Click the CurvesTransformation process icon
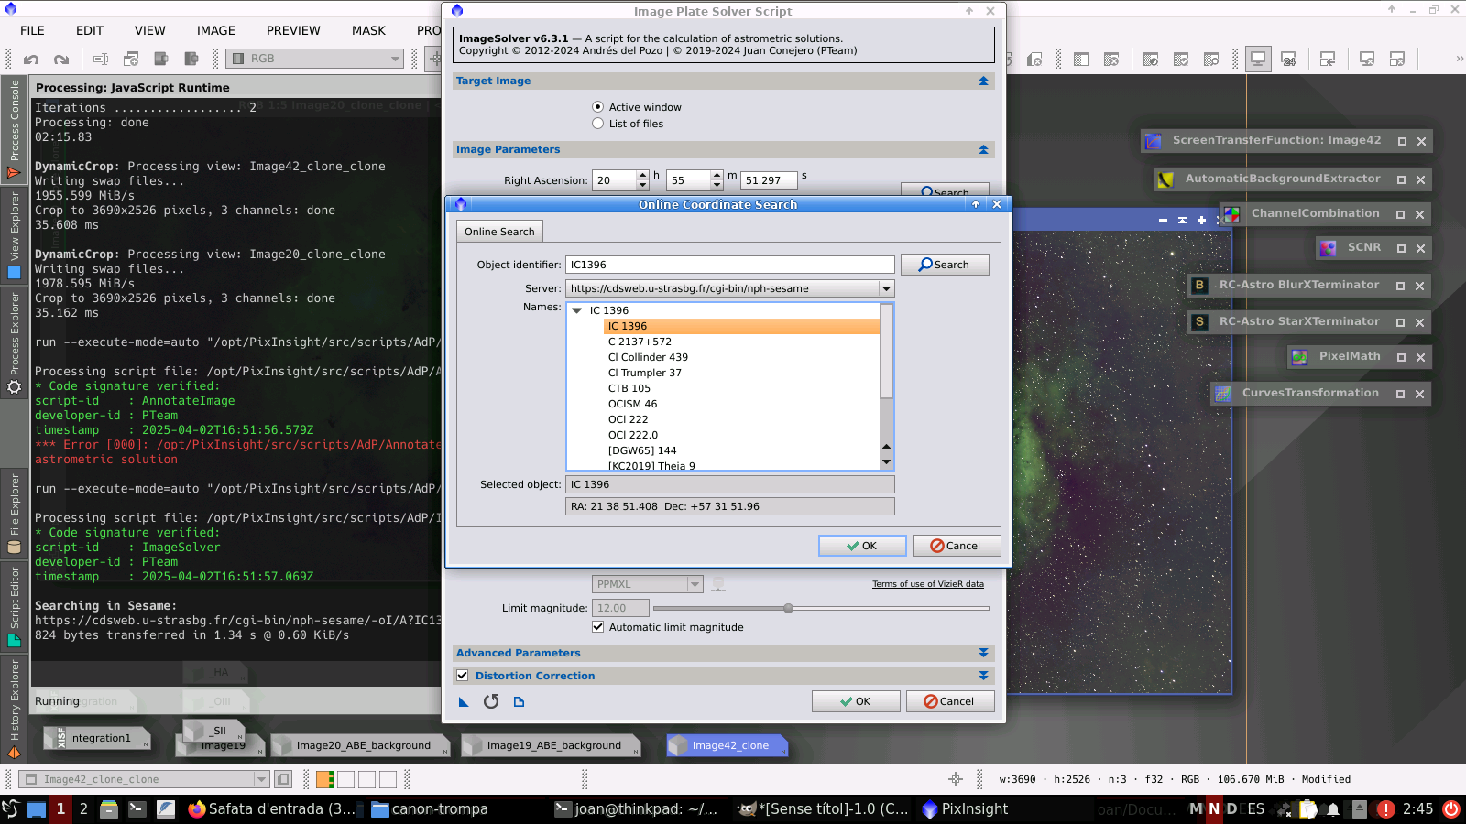 pos(1222,394)
